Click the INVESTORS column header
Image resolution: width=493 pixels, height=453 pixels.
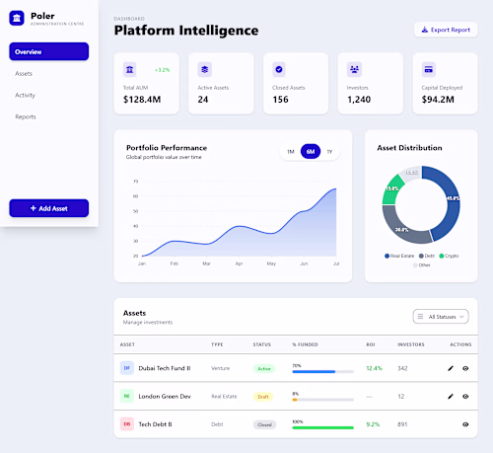[411, 344]
